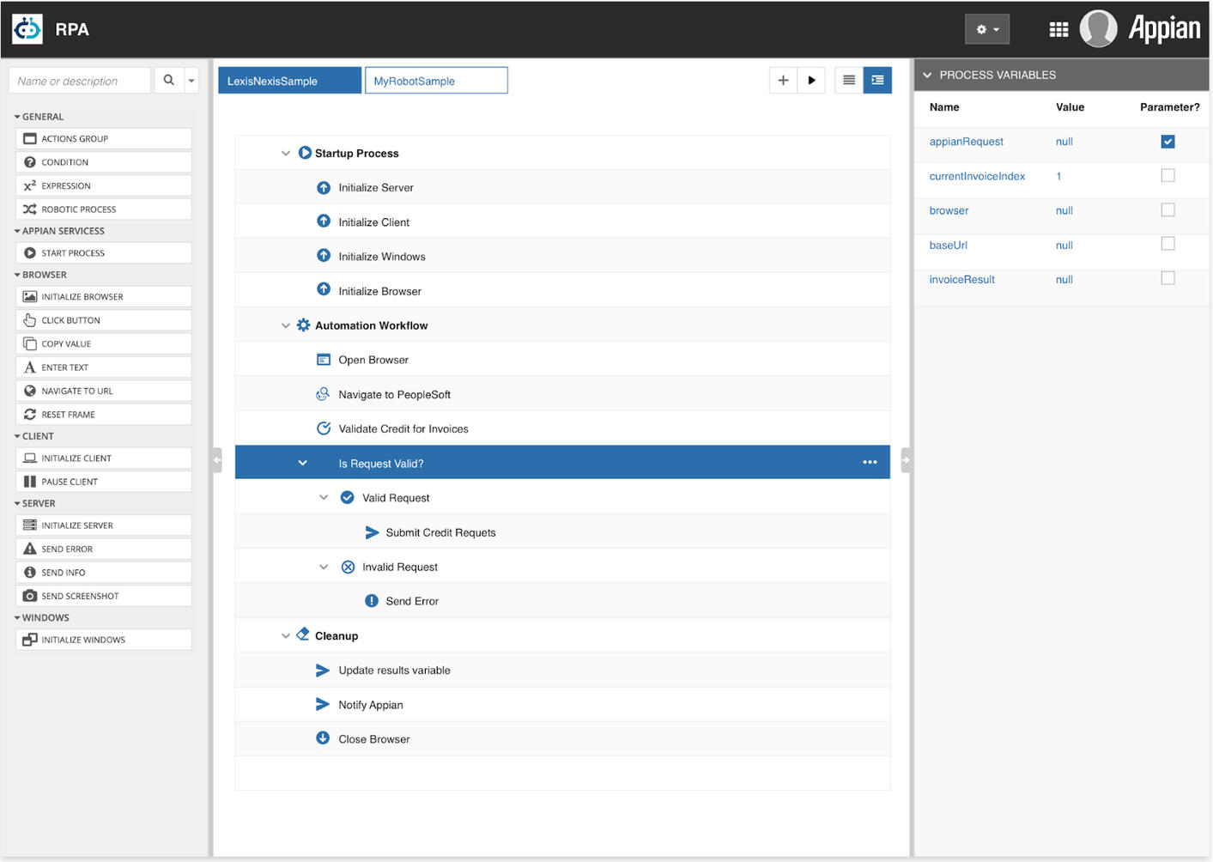Screen dimensions: 1213x862
Task: Select the Copy Value browser action
Action: (x=103, y=343)
